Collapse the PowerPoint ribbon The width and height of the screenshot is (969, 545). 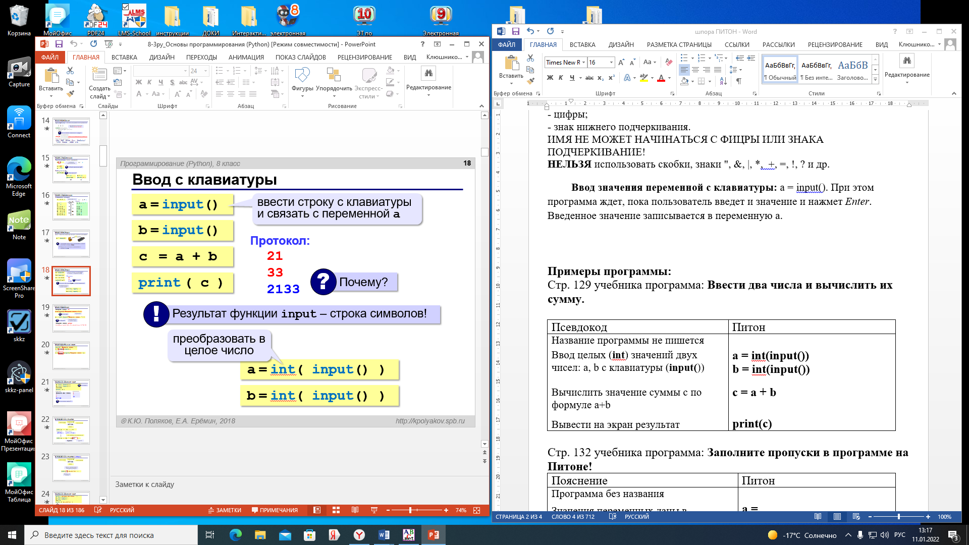[x=481, y=106]
